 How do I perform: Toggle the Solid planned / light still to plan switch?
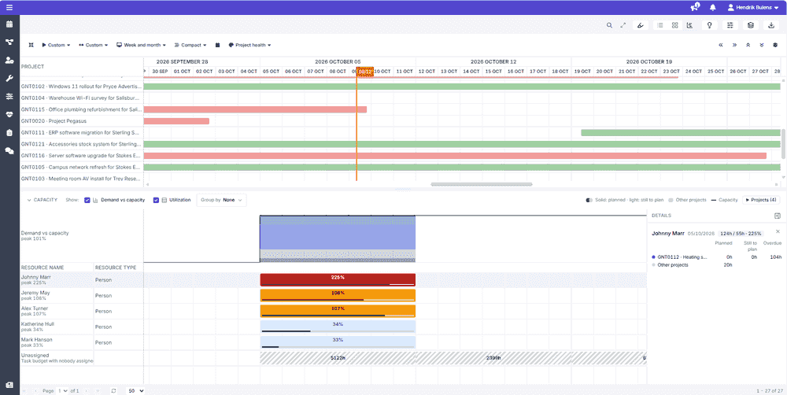[x=589, y=200]
